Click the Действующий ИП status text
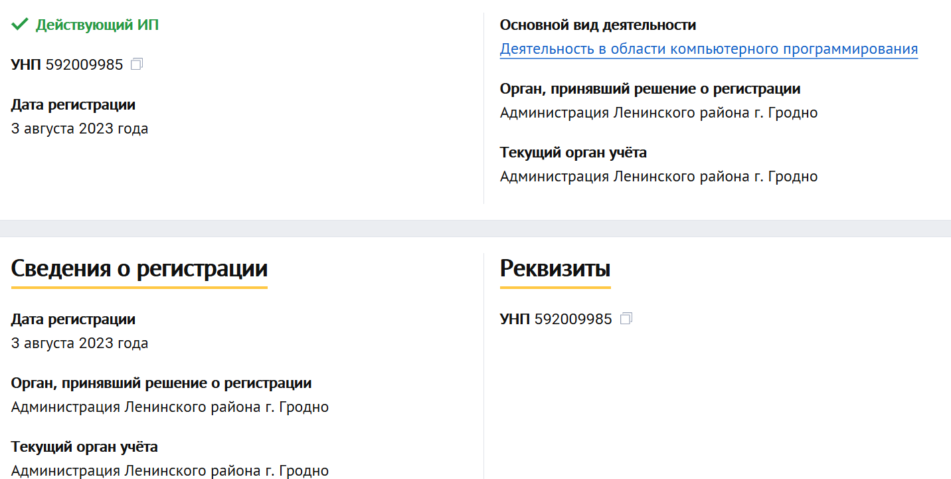Image resolution: width=951 pixels, height=479 pixels. (x=97, y=25)
